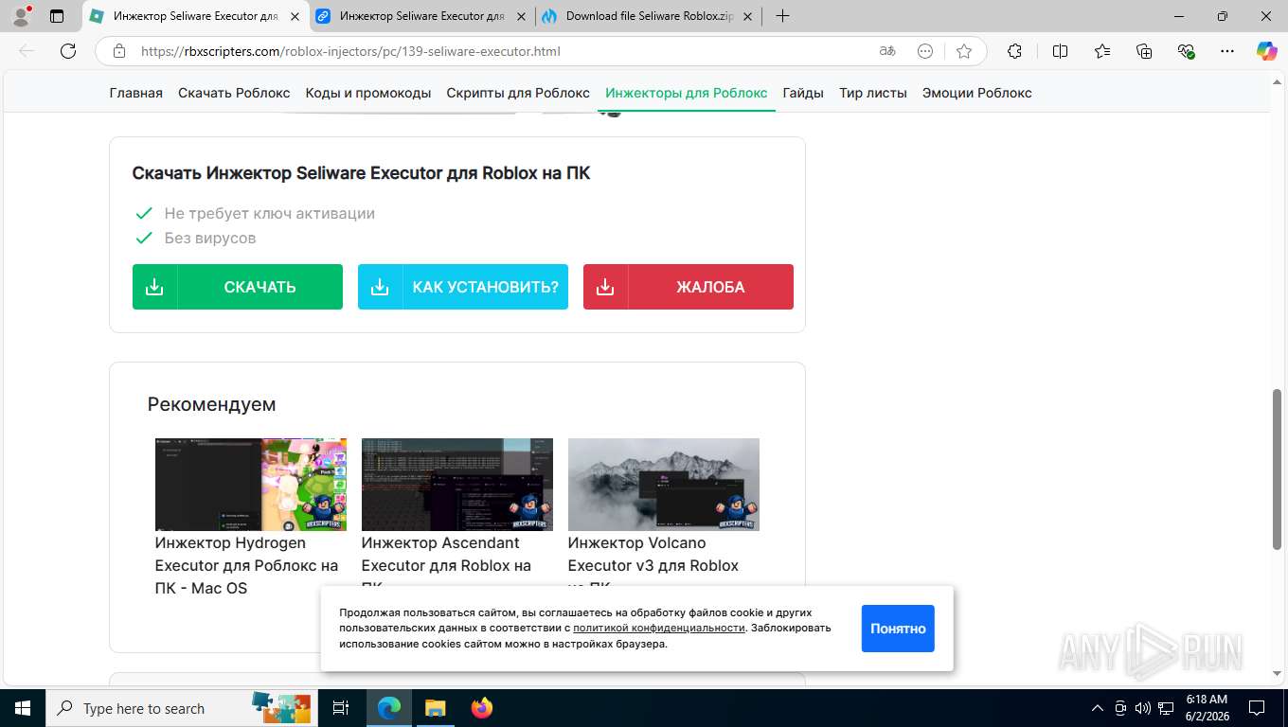
Task: Switch to second Инжектор Seliware tab
Action: pos(421,16)
